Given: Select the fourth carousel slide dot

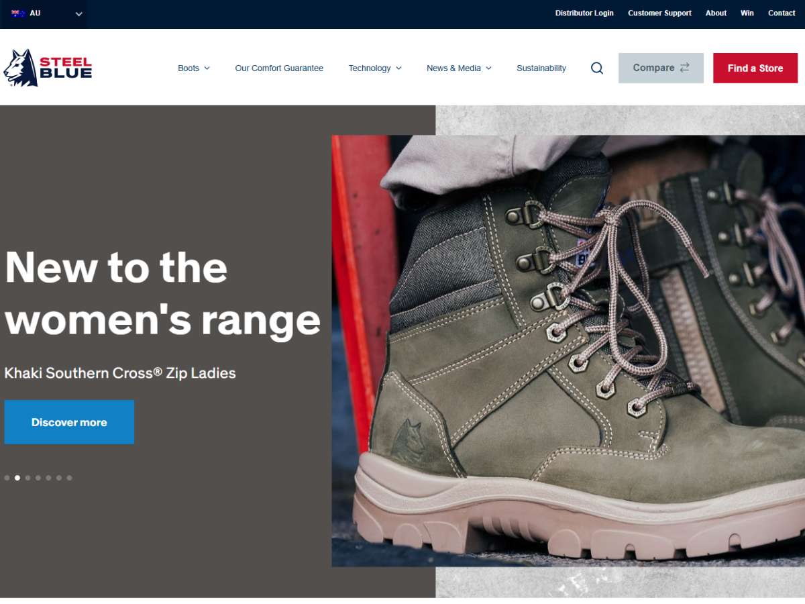Looking at the screenshot, I should pos(38,478).
